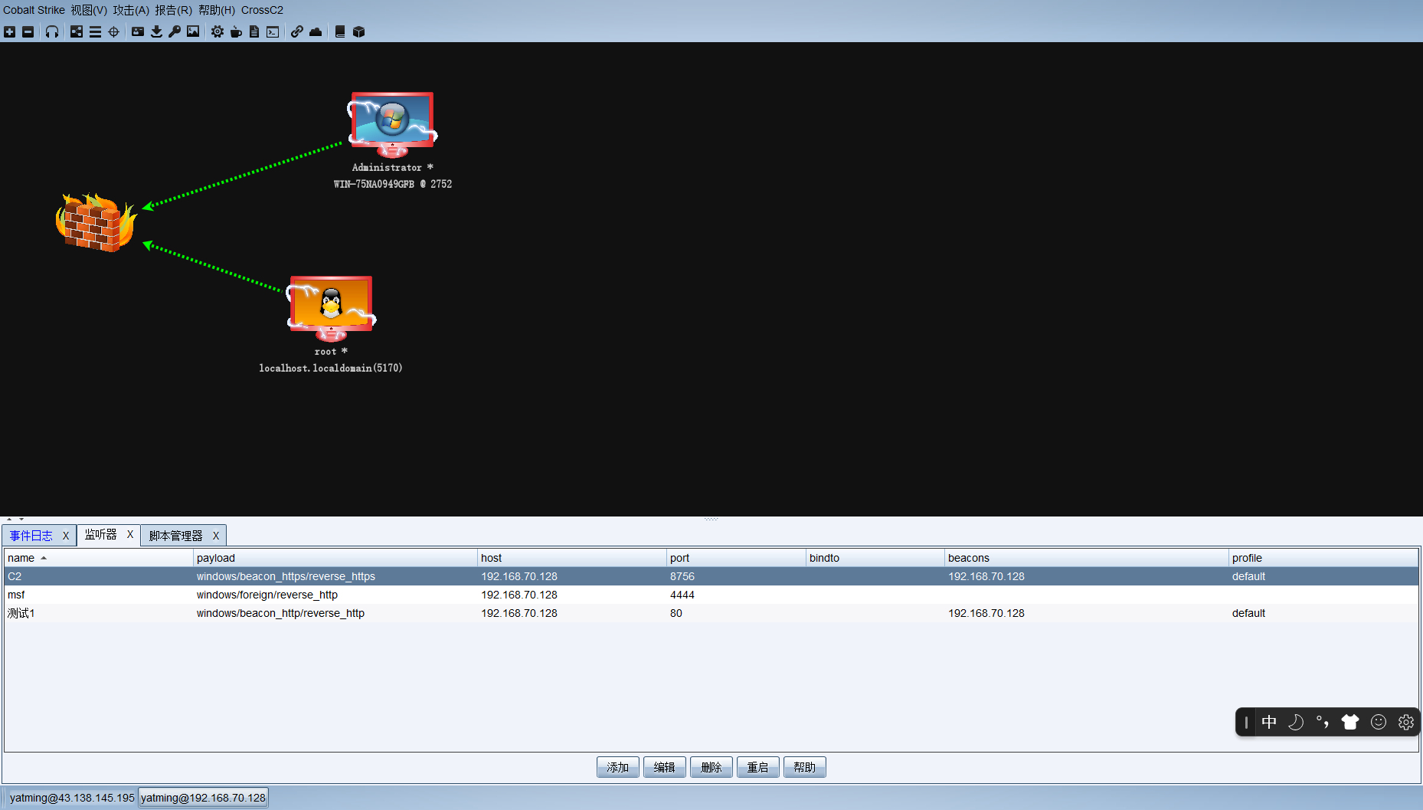
Task: Switch to server yatming@43.138.145.195
Action: coord(71,798)
